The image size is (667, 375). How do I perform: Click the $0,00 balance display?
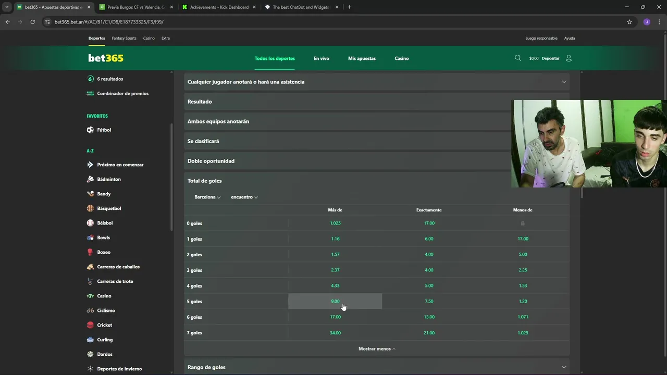tap(534, 58)
